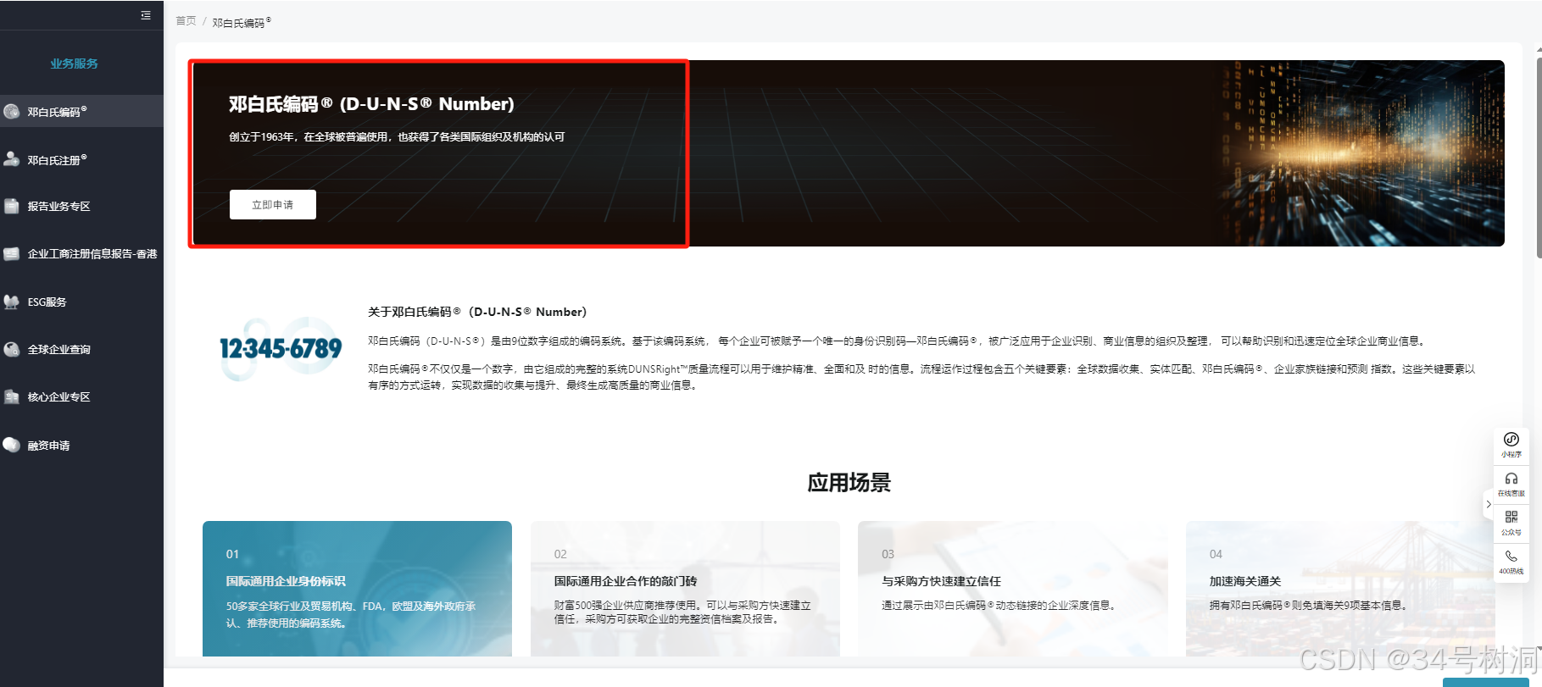Click the 邓白氏编码 breadcrumb item
This screenshot has width=1542, height=687.
[x=242, y=22]
